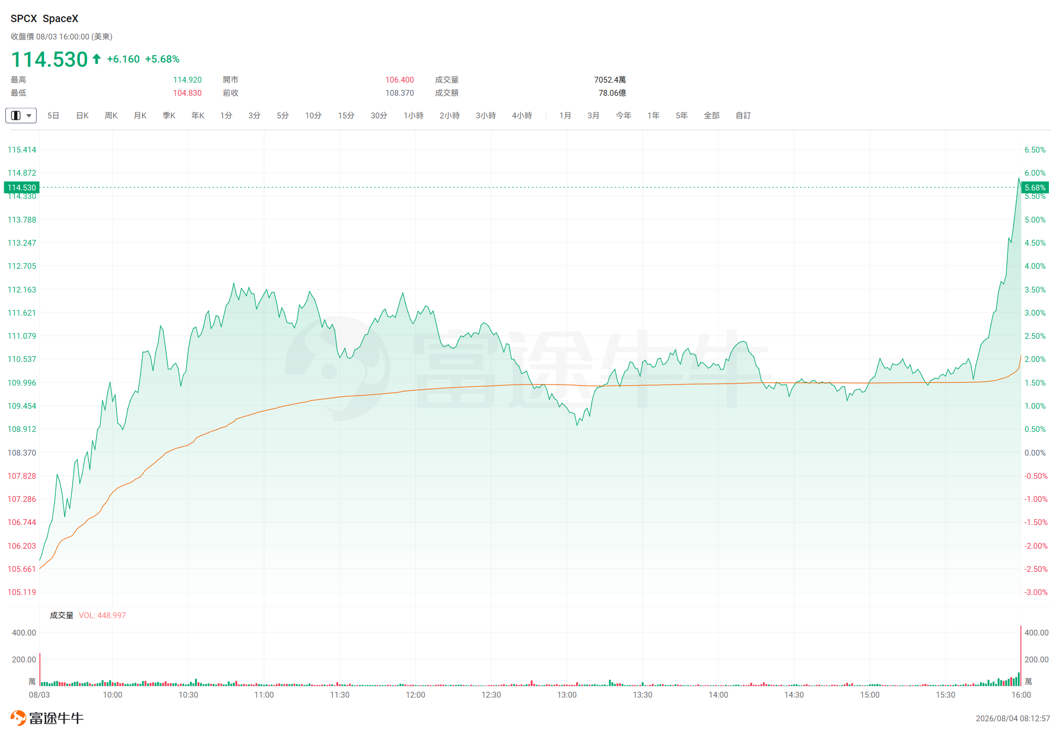Image resolution: width=1061 pixels, height=736 pixels.
Task: Switch to the 5年 range
Action: click(x=682, y=116)
